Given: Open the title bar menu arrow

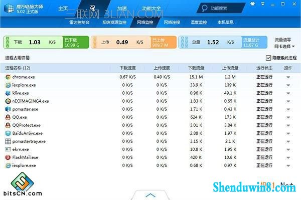Looking at the screenshot, I should [263, 4].
